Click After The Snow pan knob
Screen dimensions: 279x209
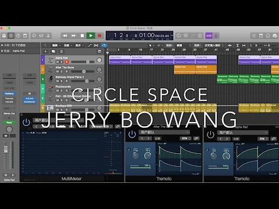99,70
